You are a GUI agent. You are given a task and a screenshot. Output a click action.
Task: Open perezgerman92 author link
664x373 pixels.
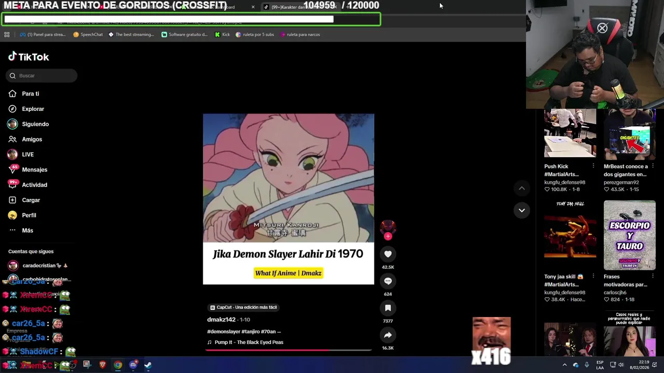(621, 182)
